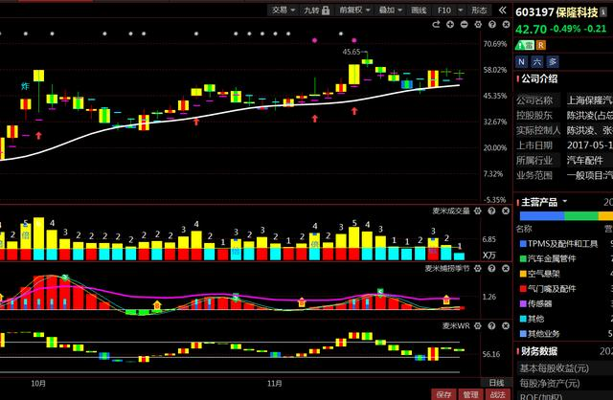Click the 六 tag icon

(x=537, y=61)
